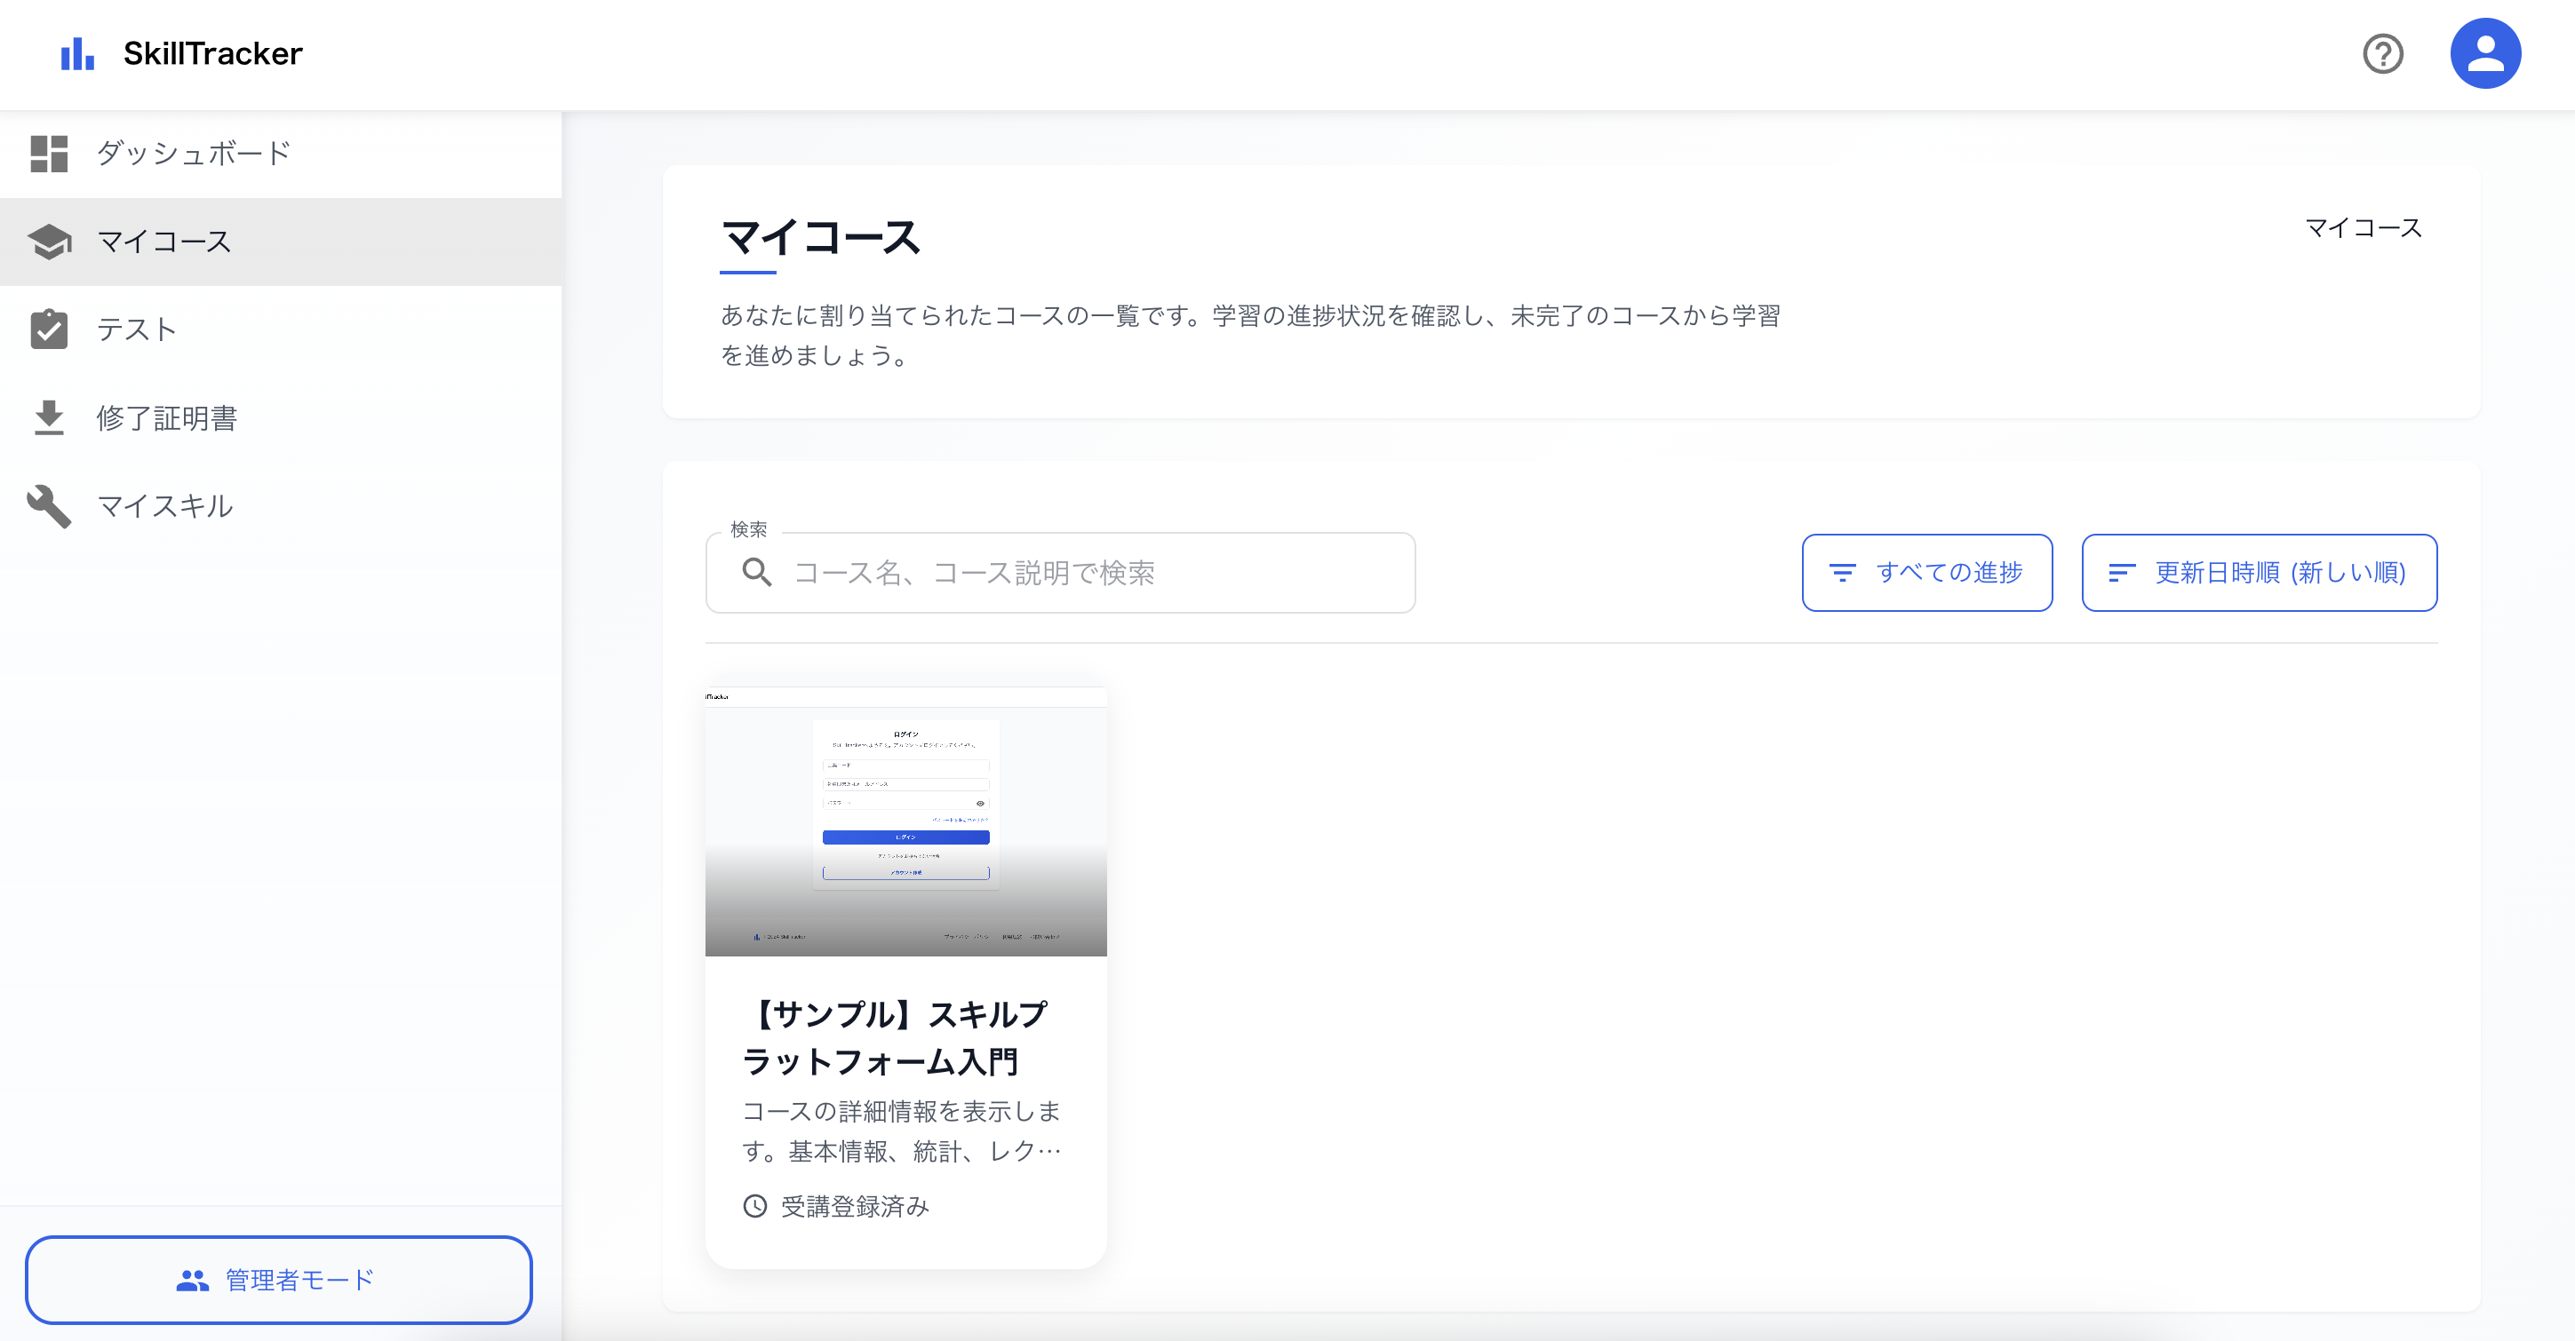The height and width of the screenshot is (1341, 2575).
Task: Click the テスト clipboard icon
Action: point(50,329)
